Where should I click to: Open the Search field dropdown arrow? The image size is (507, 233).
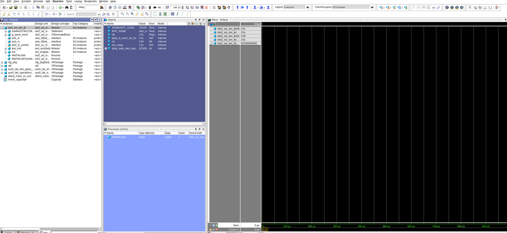pos(99,15)
